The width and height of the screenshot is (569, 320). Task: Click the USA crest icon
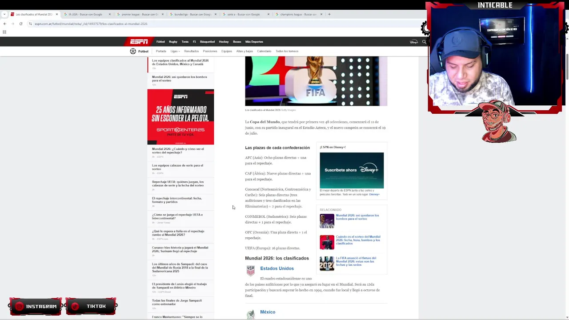pyautogui.click(x=251, y=271)
